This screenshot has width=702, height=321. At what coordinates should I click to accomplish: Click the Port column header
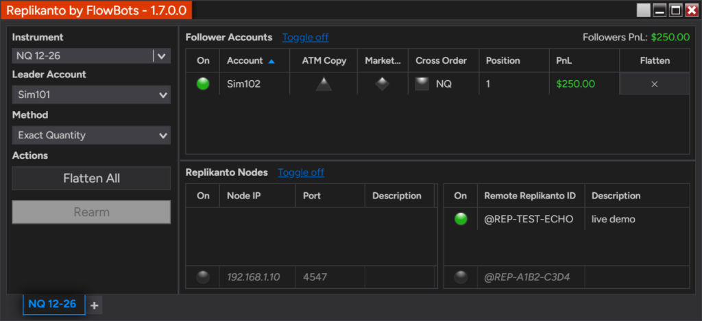click(330, 196)
